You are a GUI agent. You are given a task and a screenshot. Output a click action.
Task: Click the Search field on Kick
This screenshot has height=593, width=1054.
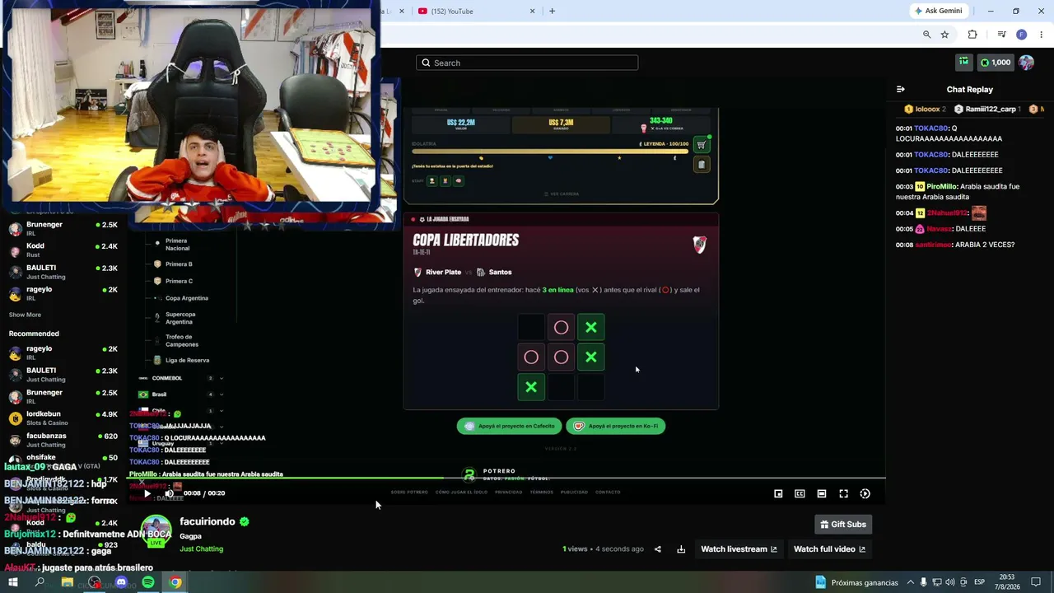coord(527,63)
